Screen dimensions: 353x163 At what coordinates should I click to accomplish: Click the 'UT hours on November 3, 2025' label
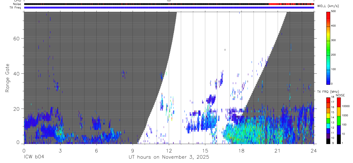(x=169, y=157)
